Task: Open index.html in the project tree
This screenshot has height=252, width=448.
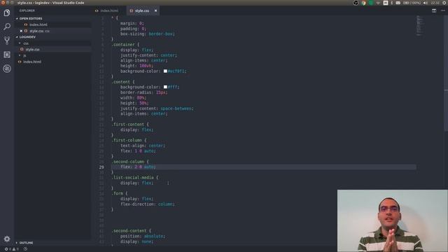Action: point(32,62)
